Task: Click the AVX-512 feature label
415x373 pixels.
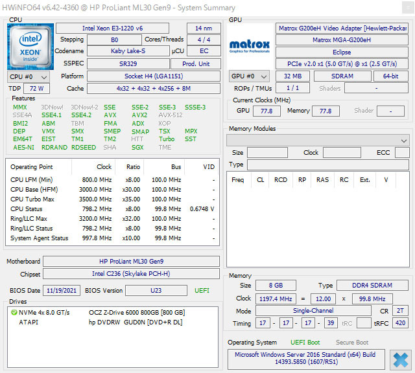Action: 171,115
